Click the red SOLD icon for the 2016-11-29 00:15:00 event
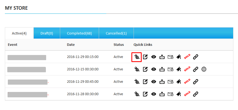Image resolution: width=238 pixels, height=110 pixels. (x=187, y=57)
